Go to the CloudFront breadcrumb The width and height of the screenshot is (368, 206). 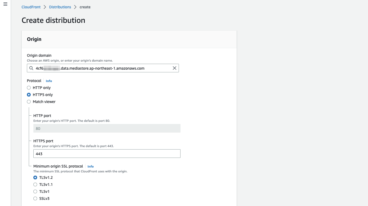[x=31, y=7]
